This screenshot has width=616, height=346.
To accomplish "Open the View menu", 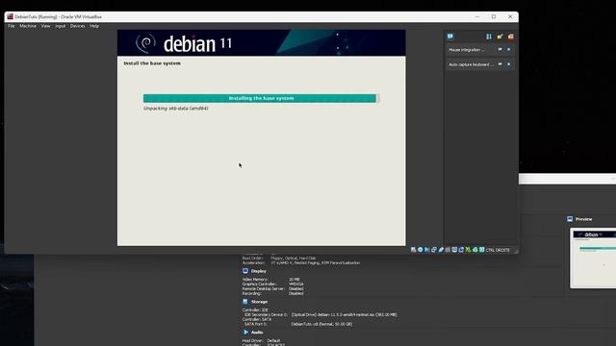I will 45,26.
